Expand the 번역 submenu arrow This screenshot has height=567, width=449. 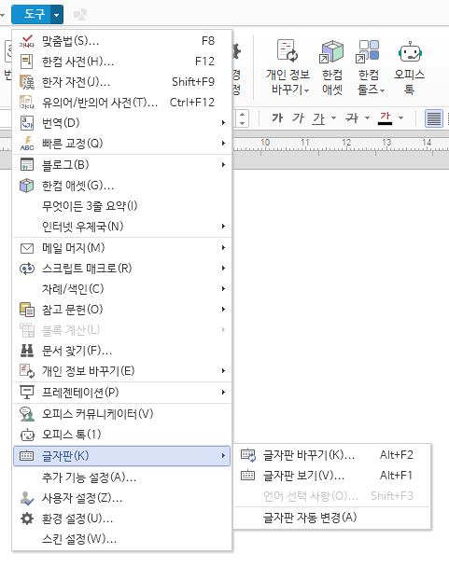click(223, 123)
